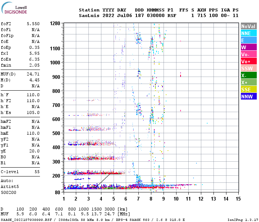Click the NNW blue legend swatch
This screenshot has height=222, width=259.
[249, 97]
